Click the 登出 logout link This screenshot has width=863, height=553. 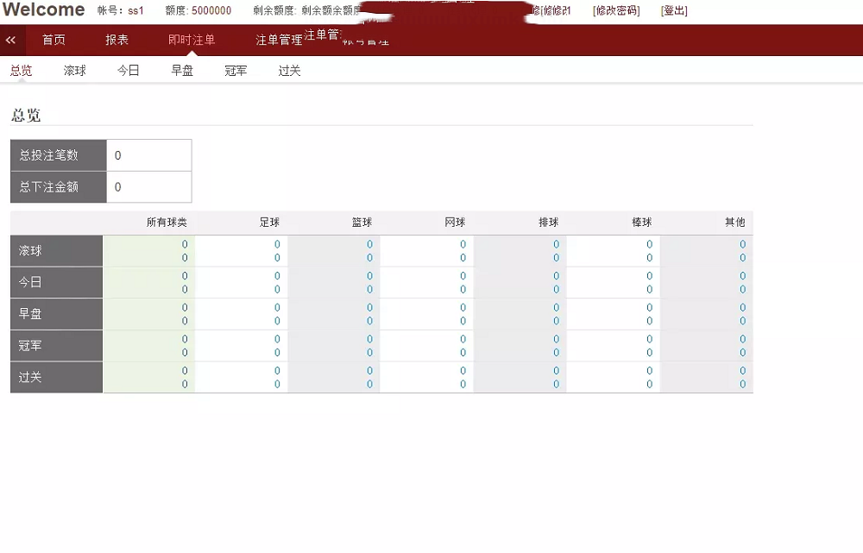[674, 11]
